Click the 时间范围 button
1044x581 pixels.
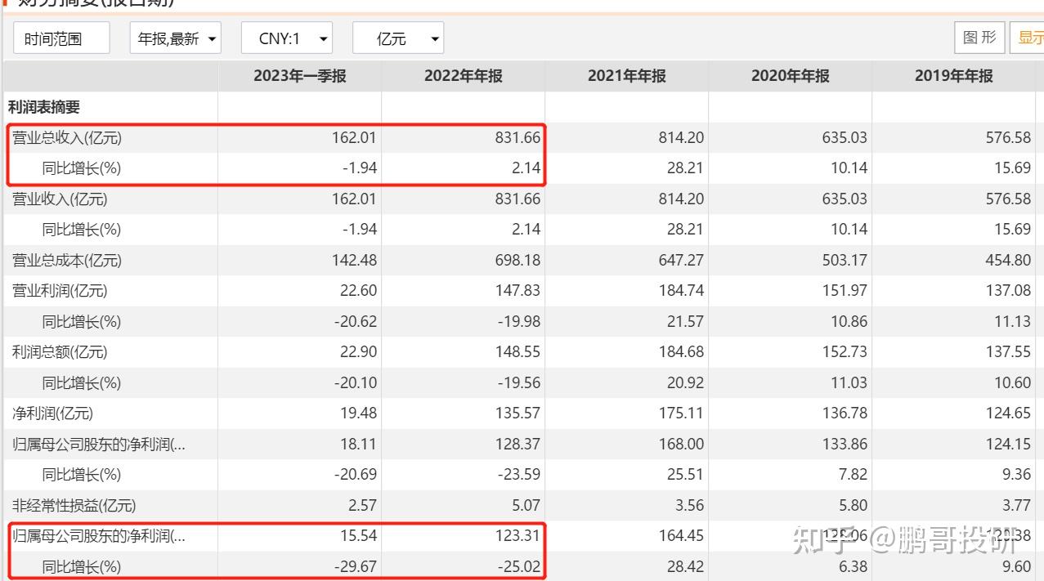pos(61,38)
